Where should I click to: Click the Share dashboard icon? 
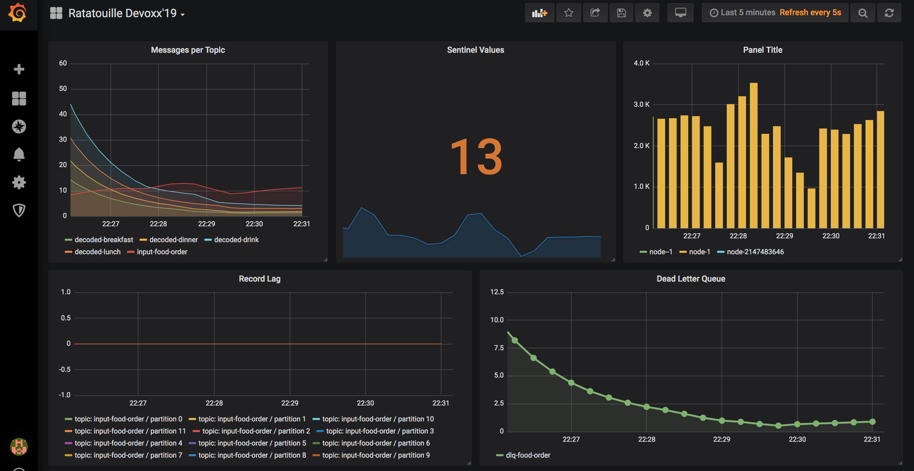click(x=595, y=13)
